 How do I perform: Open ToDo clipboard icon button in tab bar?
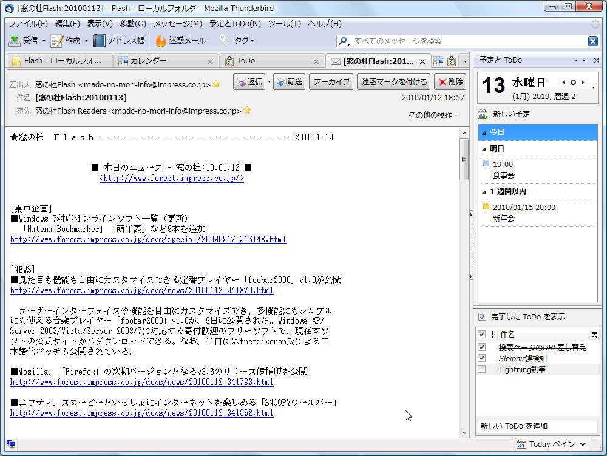pos(452,61)
